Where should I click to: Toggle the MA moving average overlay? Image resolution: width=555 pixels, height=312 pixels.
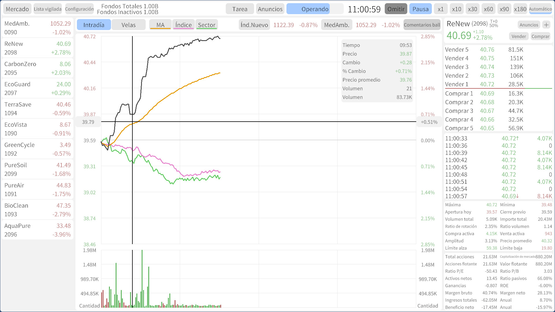[x=160, y=25]
